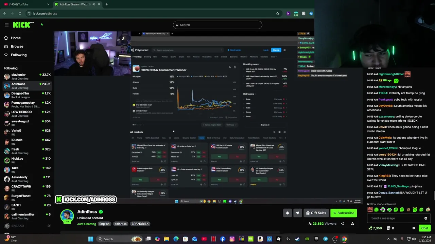Click the adinross tag

(120, 224)
